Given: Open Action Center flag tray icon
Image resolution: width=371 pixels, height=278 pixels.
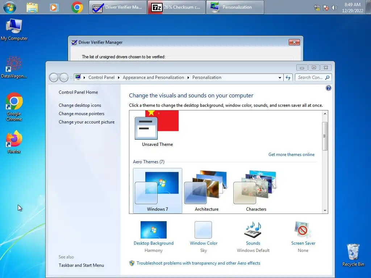Looking at the screenshot, I should [x=326, y=8].
